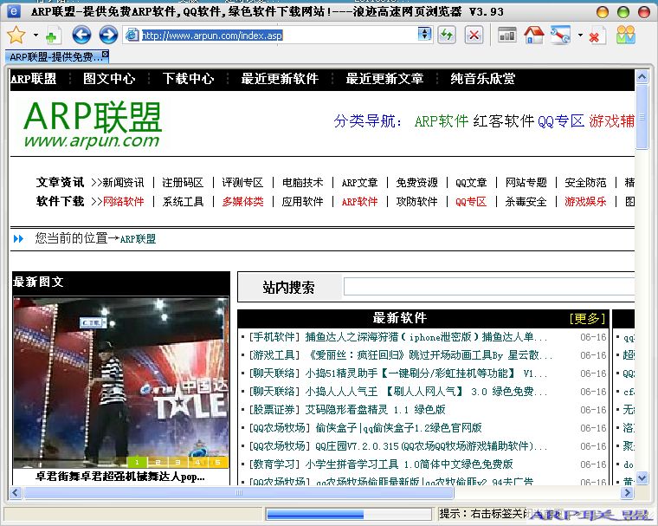Open 应用软件 download category
The height and width of the screenshot is (526, 658).
(302, 202)
